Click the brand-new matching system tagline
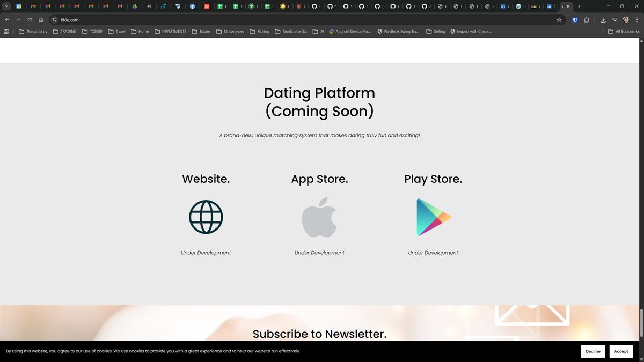Image resolution: width=644 pixels, height=362 pixels. [319, 135]
